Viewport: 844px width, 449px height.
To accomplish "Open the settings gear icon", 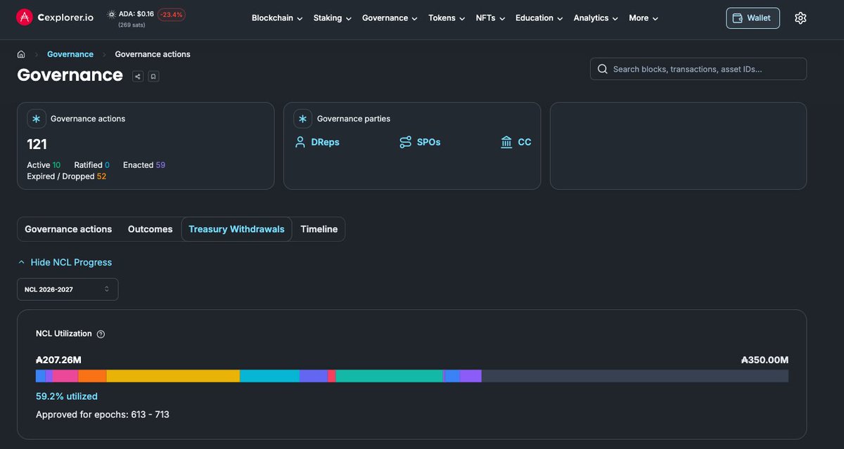I will click(800, 18).
